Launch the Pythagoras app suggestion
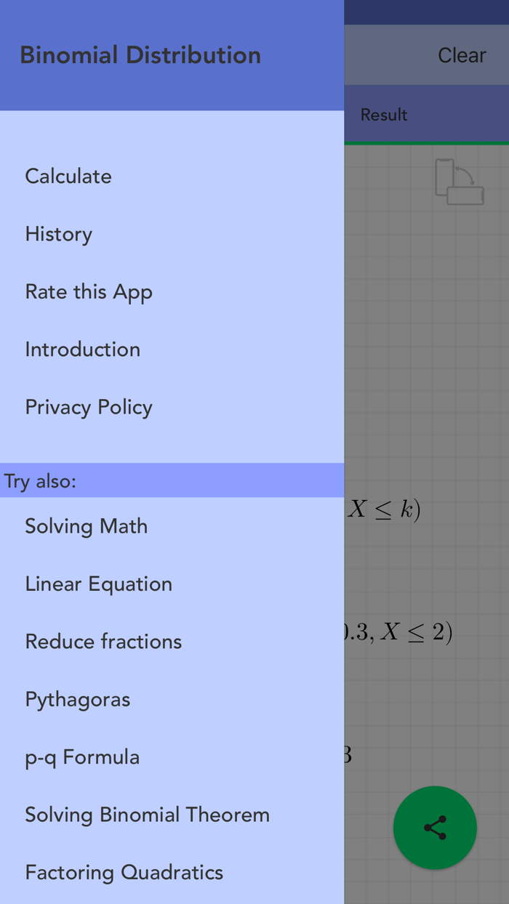Viewport: 509px width, 904px height. coord(77,699)
